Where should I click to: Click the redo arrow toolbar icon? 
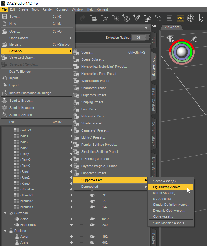[83, 18]
